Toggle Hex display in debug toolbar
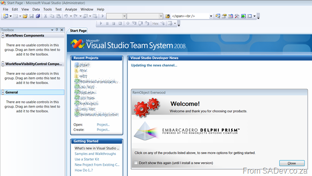The image size is (312, 176). 156,23
